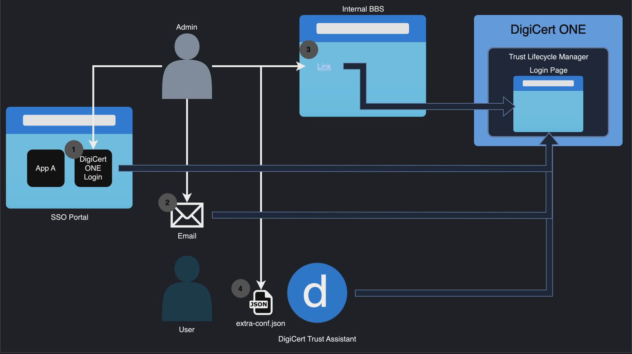Click the Login Page label
Viewport: 632px width, 354px height.
(548, 70)
